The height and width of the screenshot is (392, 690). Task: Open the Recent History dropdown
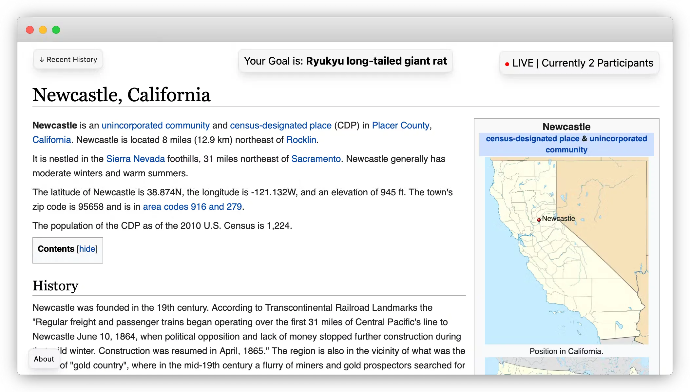pos(68,59)
